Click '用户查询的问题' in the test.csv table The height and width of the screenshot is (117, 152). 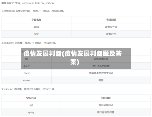105,112
